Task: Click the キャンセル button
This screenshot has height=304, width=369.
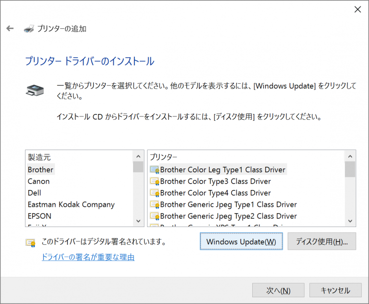Action: (335, 291)
